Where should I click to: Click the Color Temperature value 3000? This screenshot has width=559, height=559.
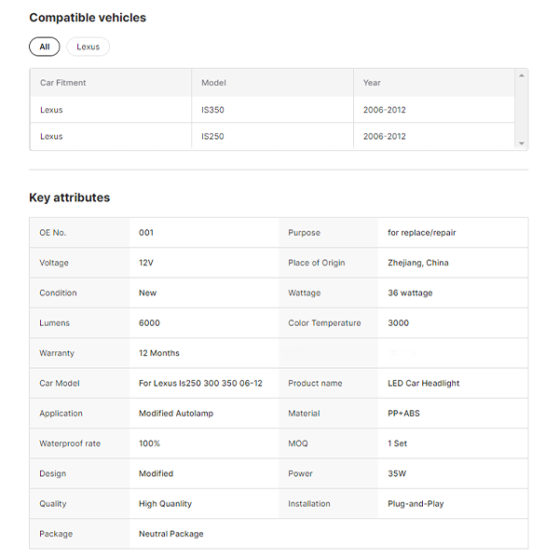(398, 323)
